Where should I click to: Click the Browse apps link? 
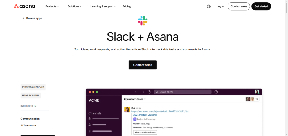(34, 18)
